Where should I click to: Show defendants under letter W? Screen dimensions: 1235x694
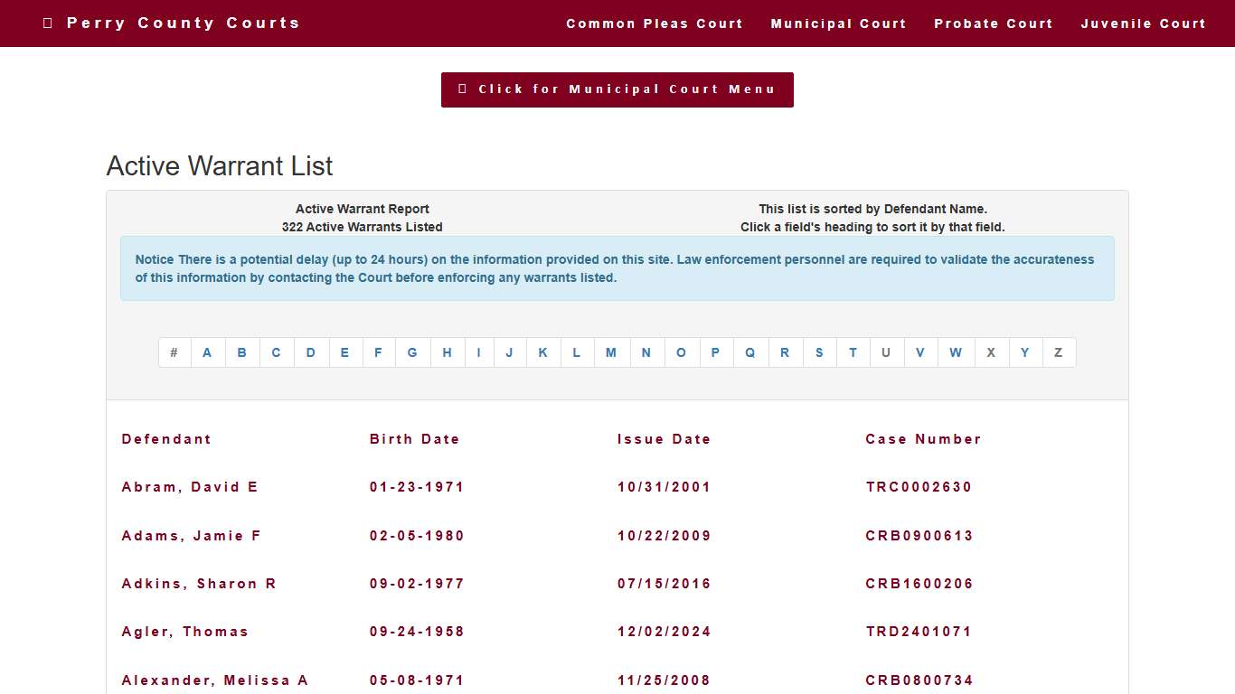click(x=956, y=352)
